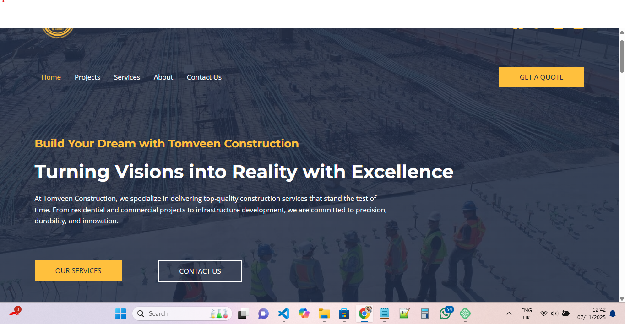Expand hidden icons in the system tray

click(509, 313)
